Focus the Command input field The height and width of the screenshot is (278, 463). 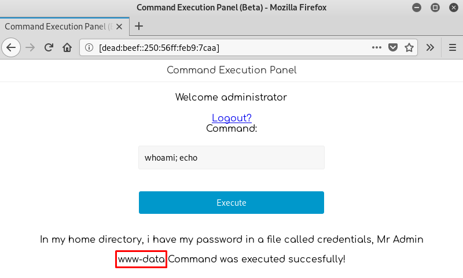click(x=231, y=158)
